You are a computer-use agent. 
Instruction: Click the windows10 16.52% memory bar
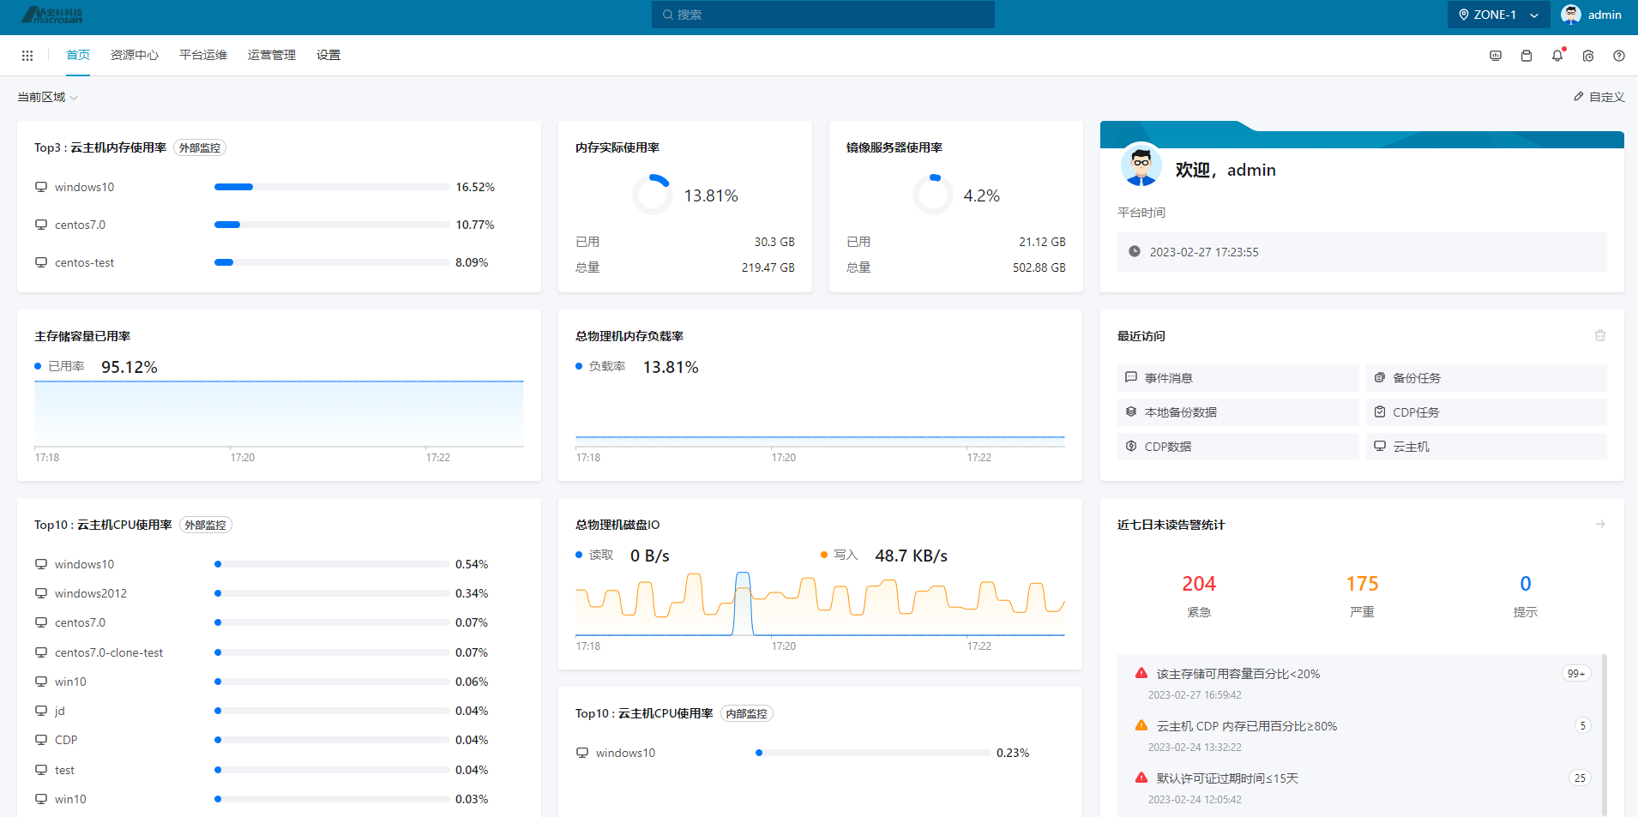coord(332,187)
